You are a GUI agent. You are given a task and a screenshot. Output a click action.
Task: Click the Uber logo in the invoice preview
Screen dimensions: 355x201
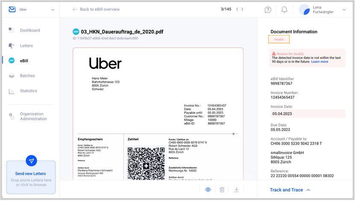tap(105, 63)
